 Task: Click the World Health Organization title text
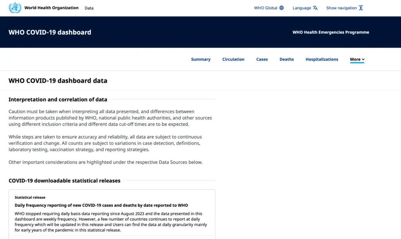(51, 8)
